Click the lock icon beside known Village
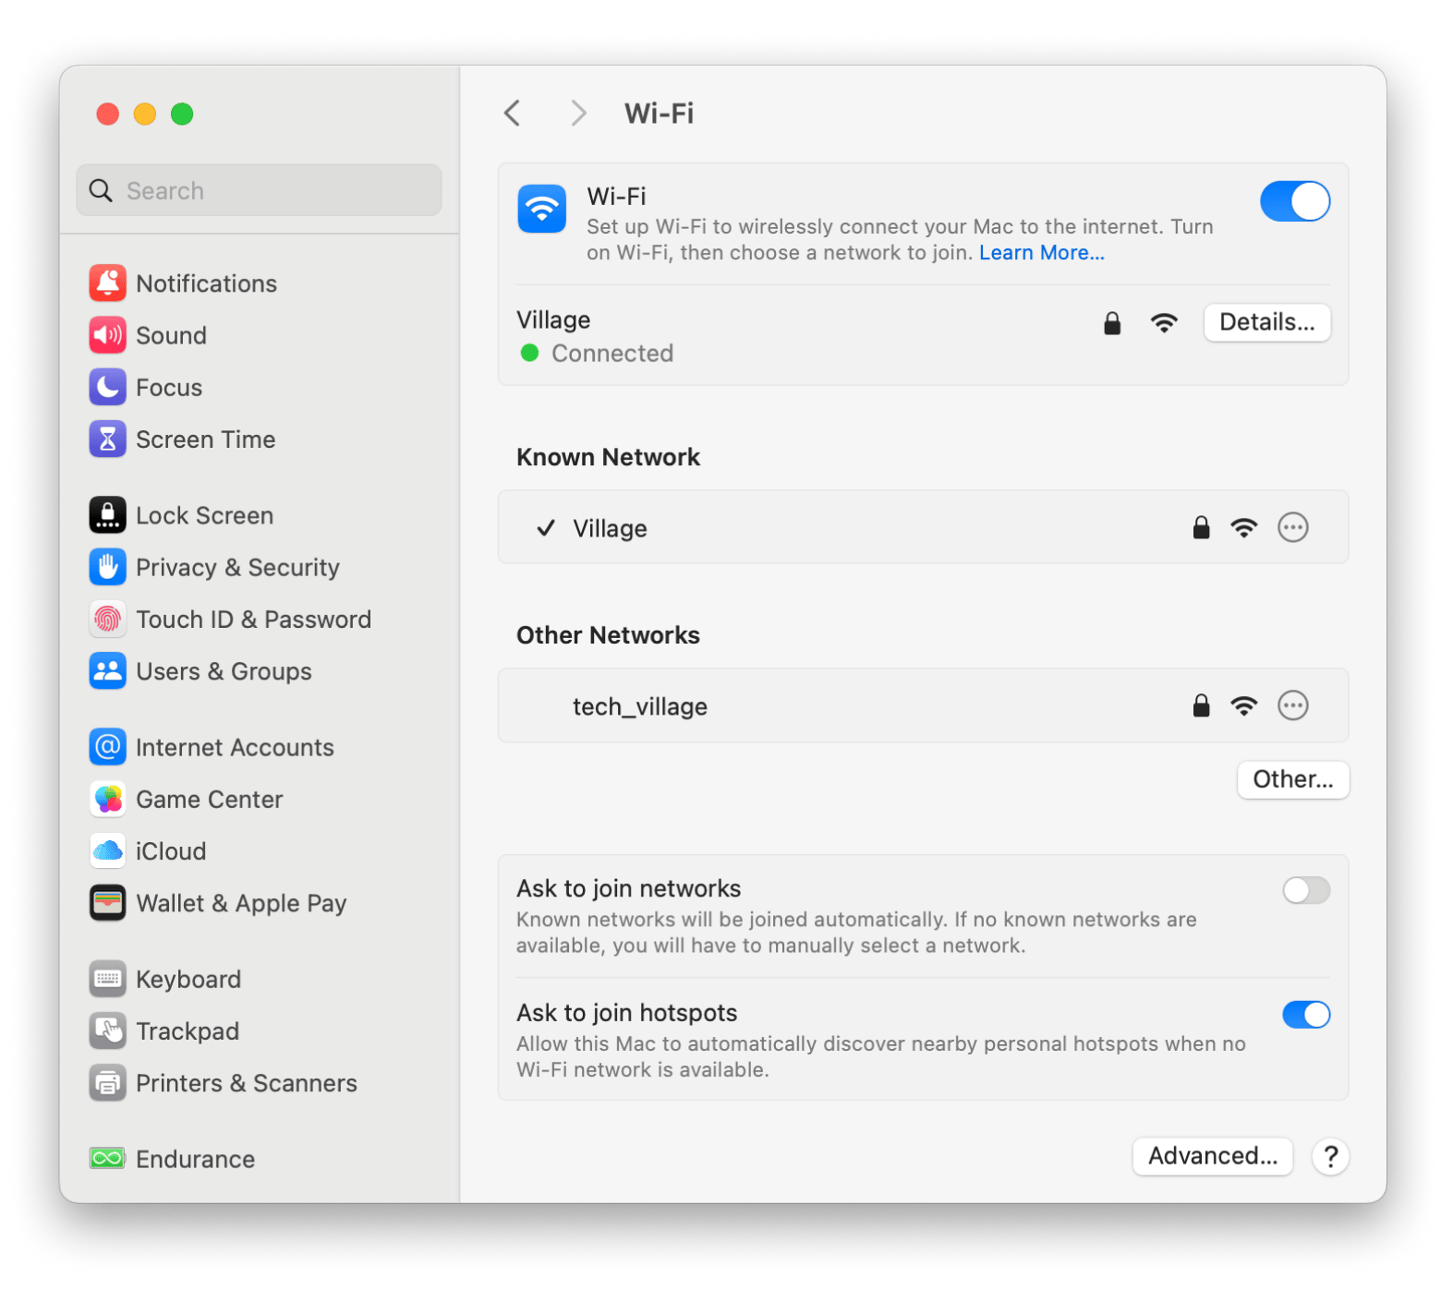This screenshot has height=1289, width=1441. pyautogui.click(x=1201, y=527)
